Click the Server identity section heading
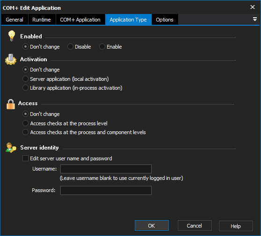 point(39,148)
